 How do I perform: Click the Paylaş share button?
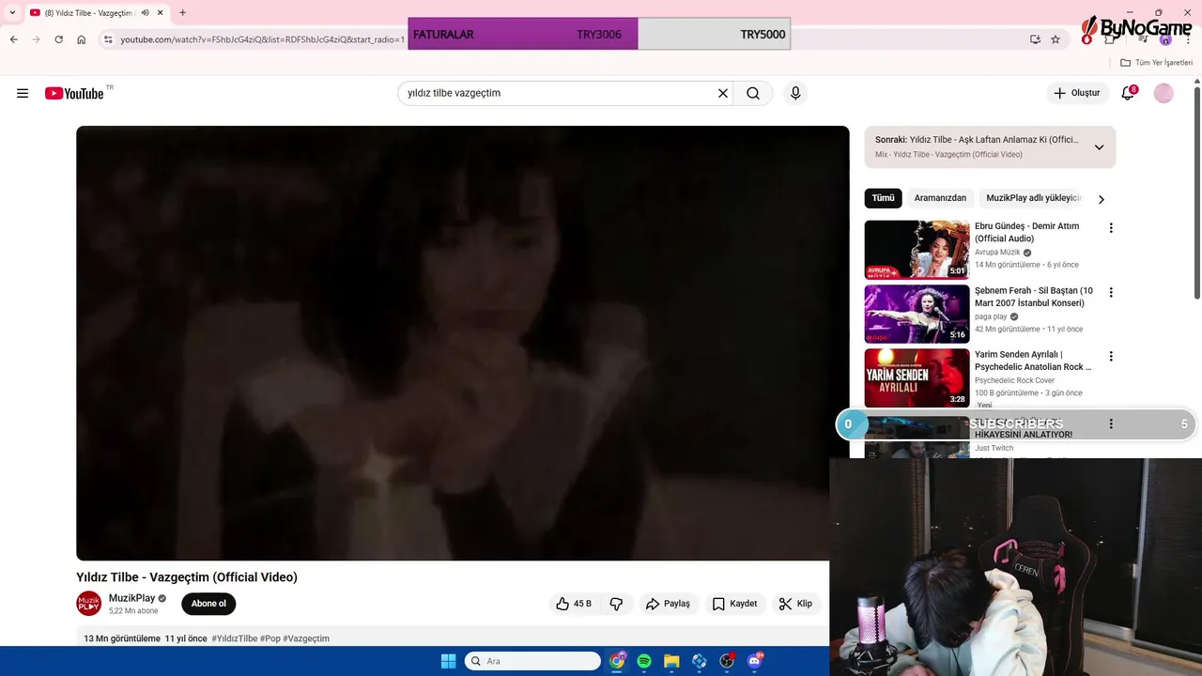coord(668,604)
